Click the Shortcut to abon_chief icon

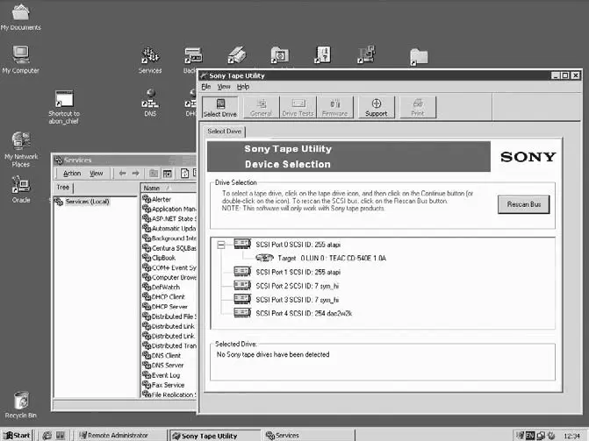(x=64, y=107)
